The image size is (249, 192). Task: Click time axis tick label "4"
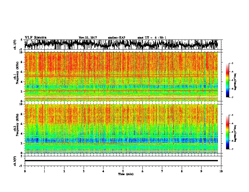click(103, 171)
